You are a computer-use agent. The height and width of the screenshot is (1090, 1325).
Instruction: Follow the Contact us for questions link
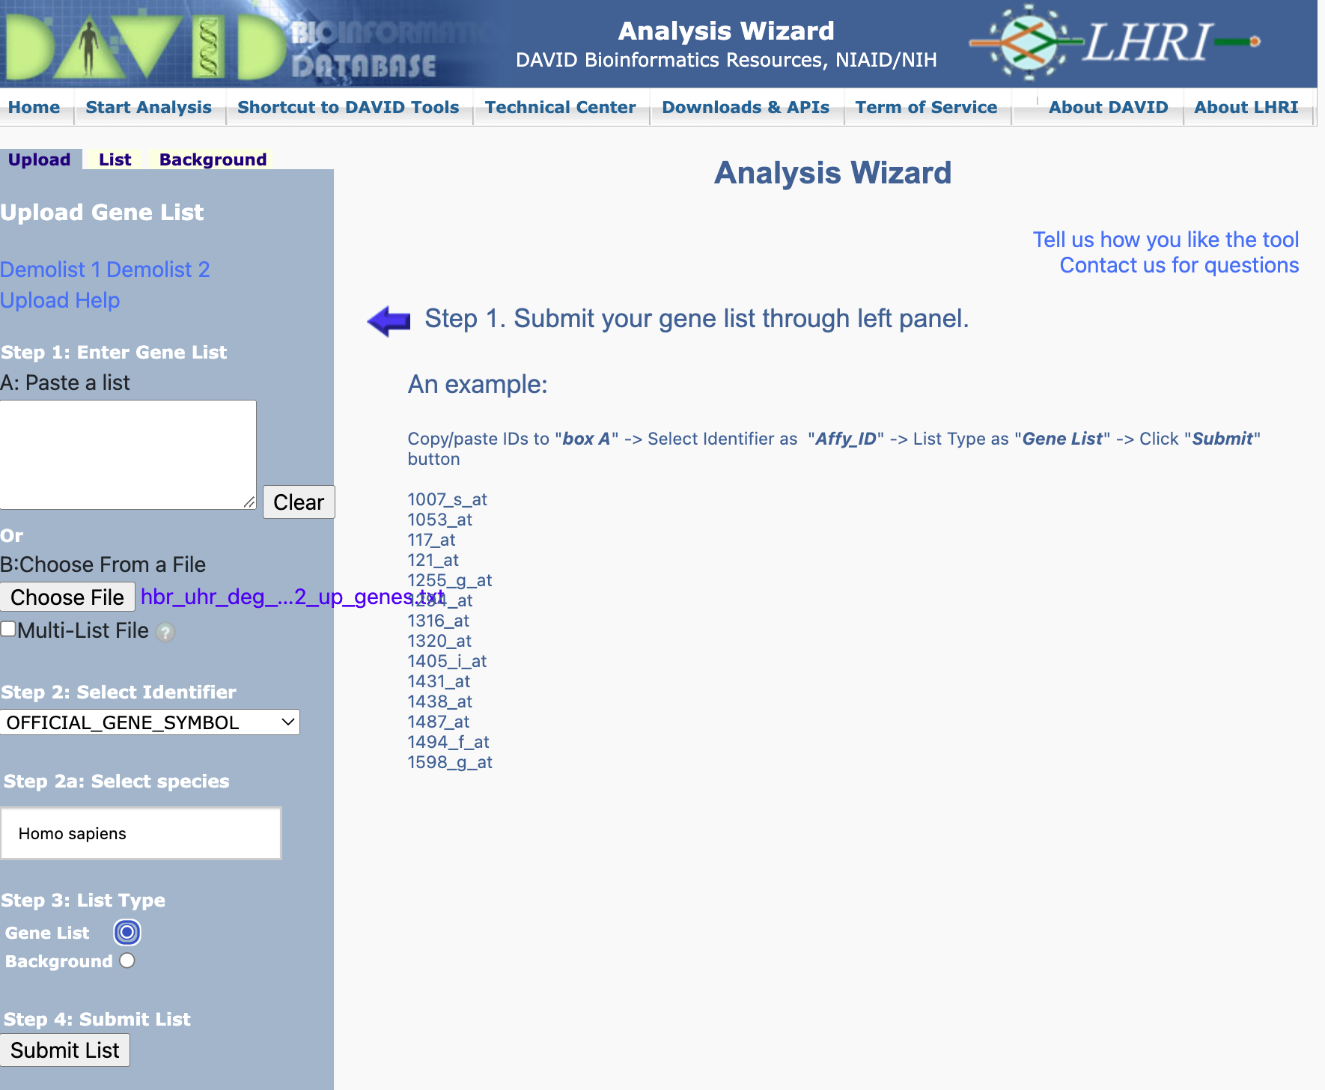(x=1179, y=265)
